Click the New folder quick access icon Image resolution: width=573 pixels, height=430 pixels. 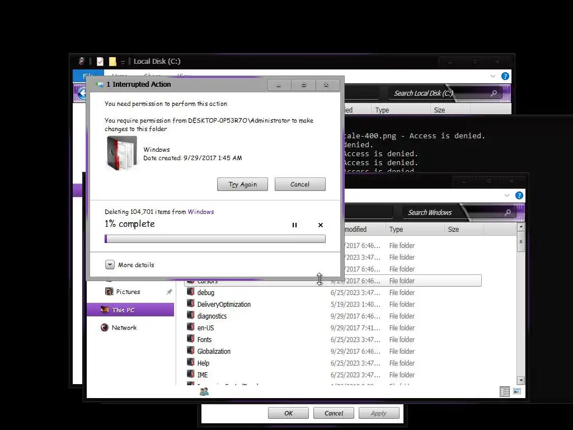point(112,62)
